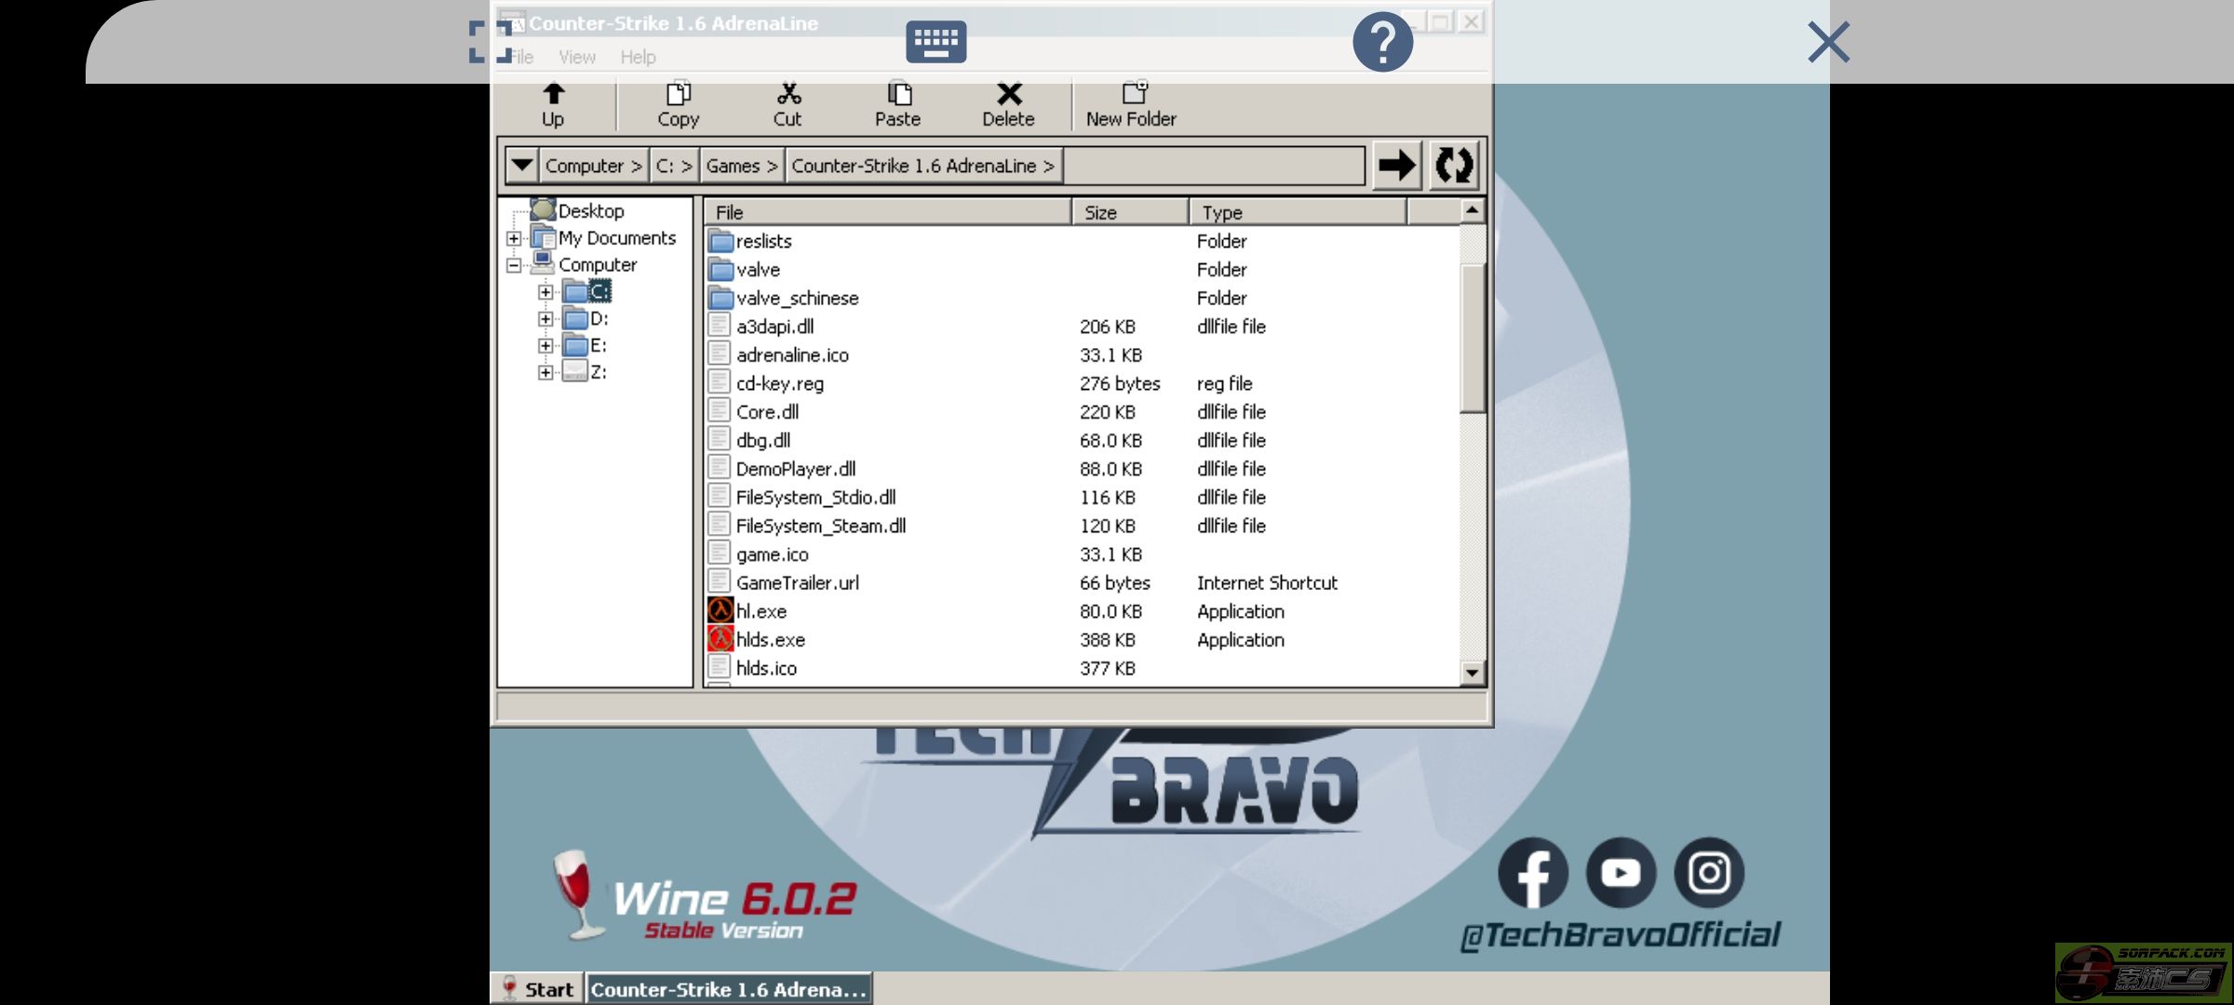
Task: Click the Games breadcrumb button
Action: [x=741, y=166]
